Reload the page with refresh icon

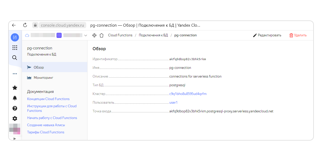click(25, 25)
